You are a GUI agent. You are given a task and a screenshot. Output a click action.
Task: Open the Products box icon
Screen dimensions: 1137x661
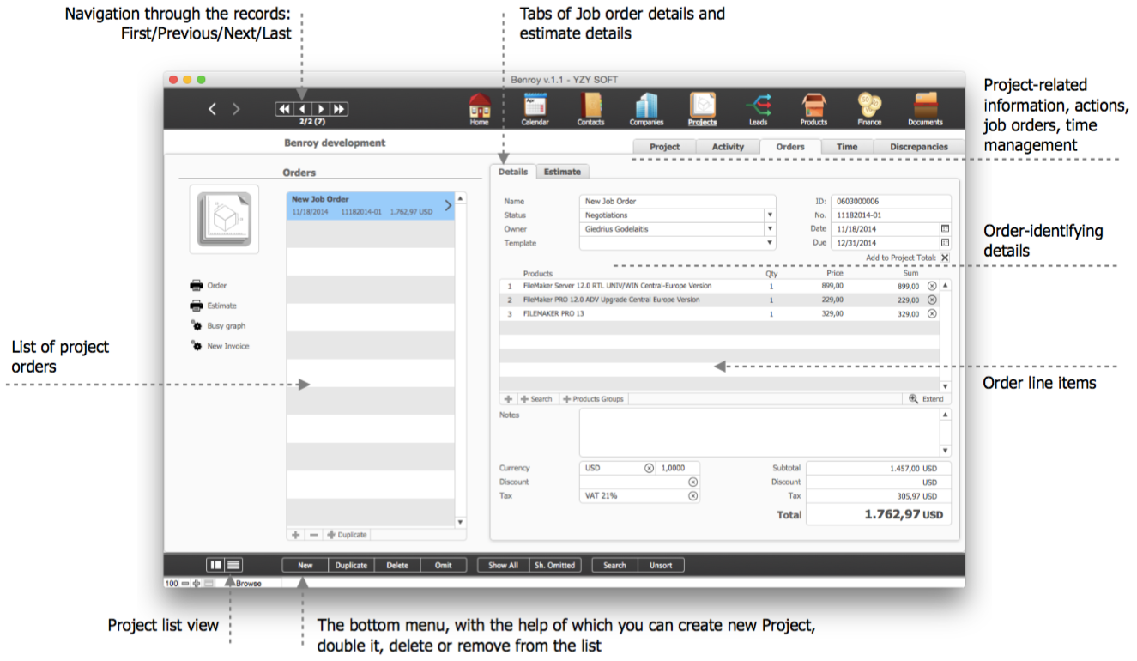(813, 106)
